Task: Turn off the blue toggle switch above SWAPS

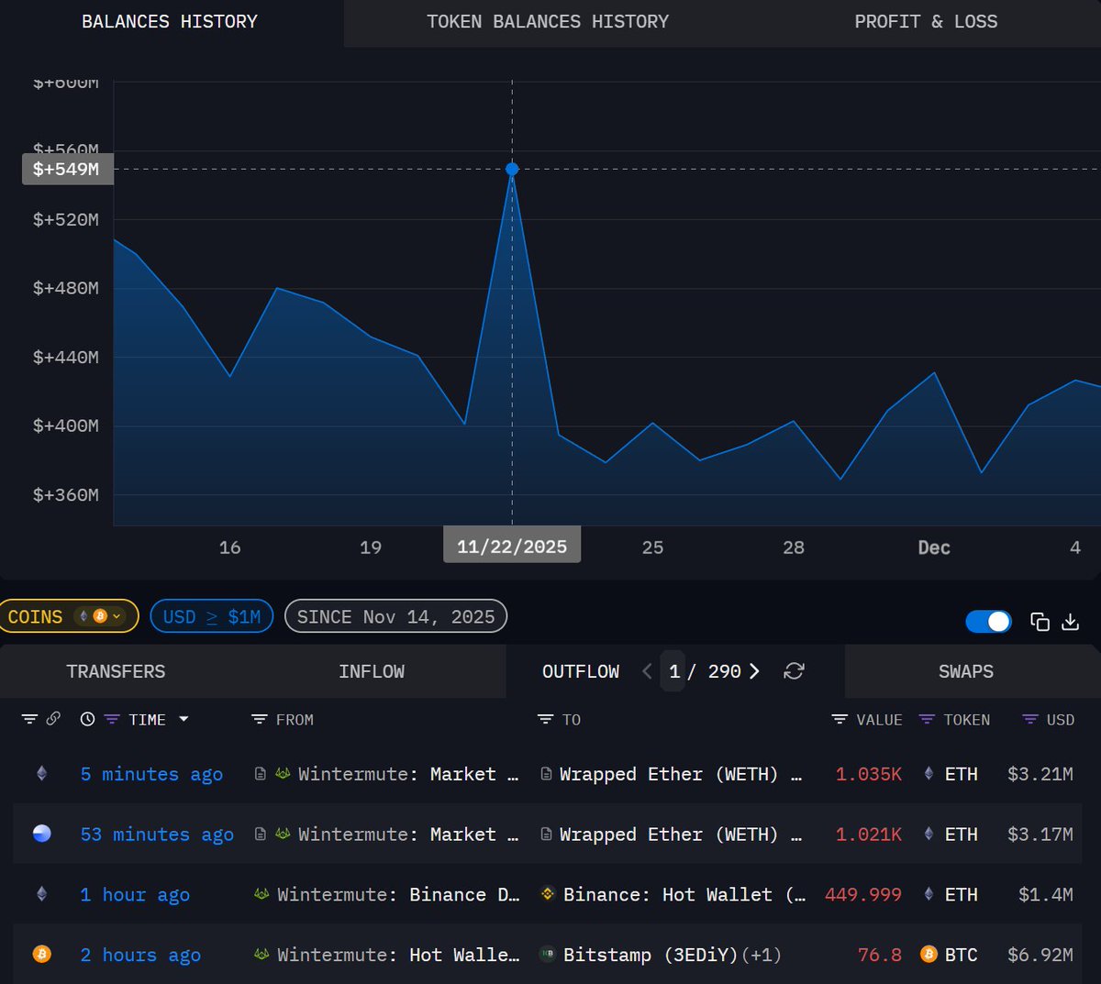Action: (x=988, y=622)
